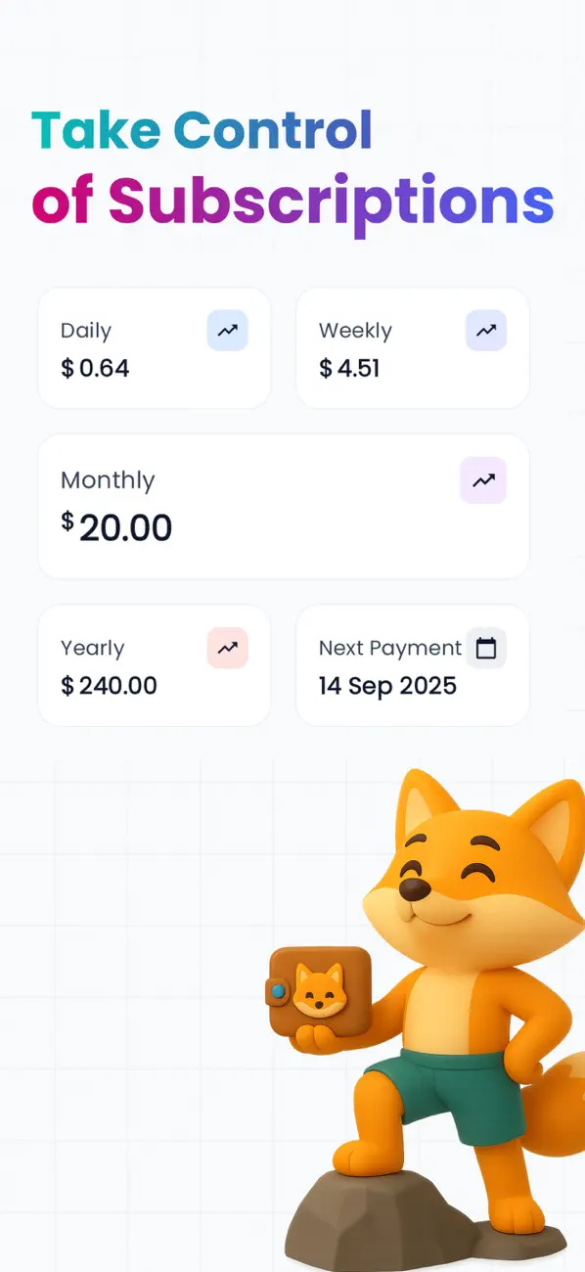Click the Yearly trend chart icon

(x=227, y=648)
